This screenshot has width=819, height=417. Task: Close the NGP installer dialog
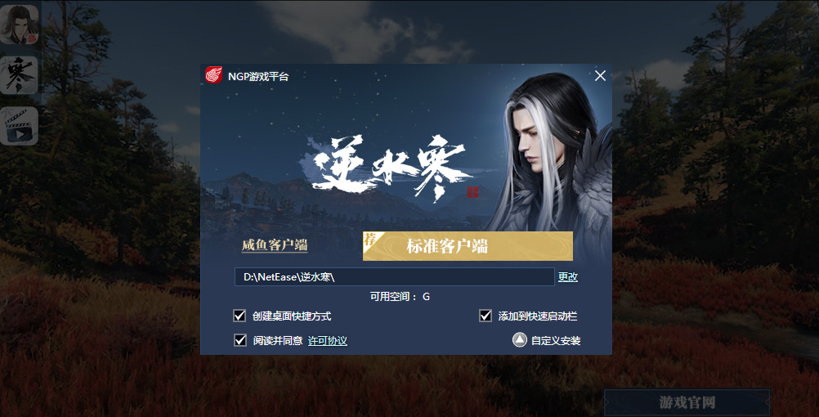[600, 76]
